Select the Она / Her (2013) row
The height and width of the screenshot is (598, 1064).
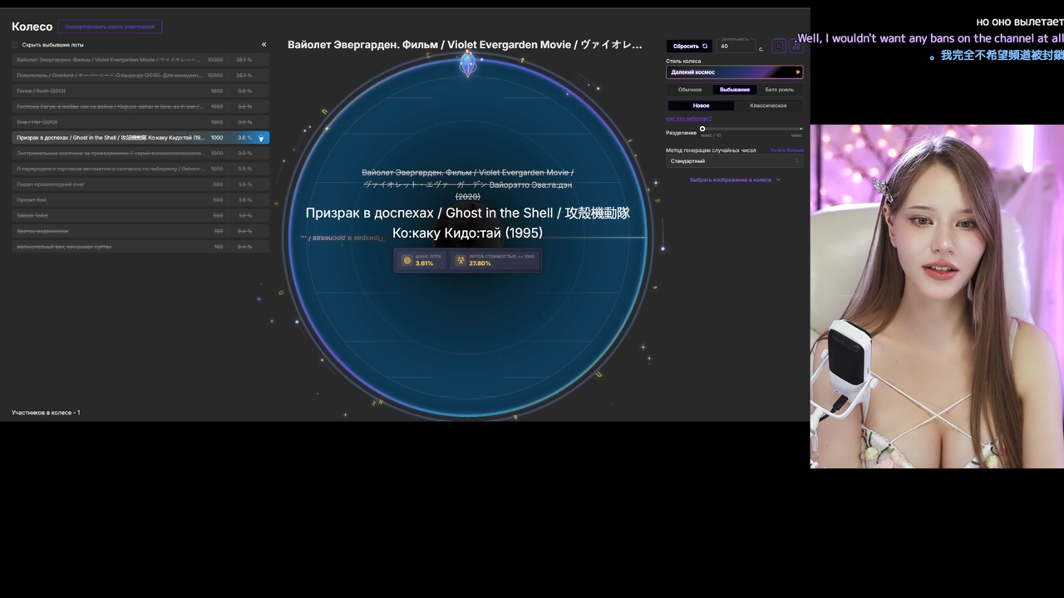[x=140, y=122]
